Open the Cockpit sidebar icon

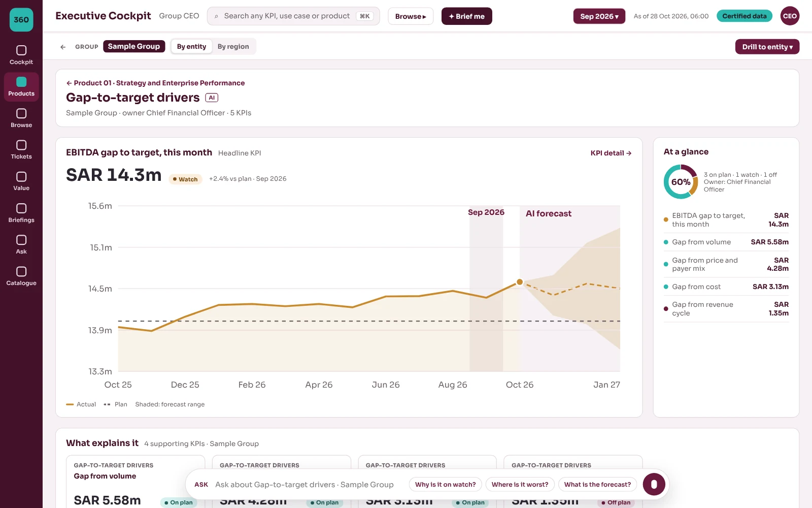[x=21, y=55]
